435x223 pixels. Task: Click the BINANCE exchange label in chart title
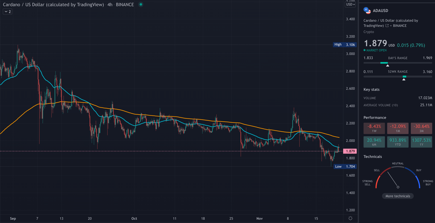(125, 5)
